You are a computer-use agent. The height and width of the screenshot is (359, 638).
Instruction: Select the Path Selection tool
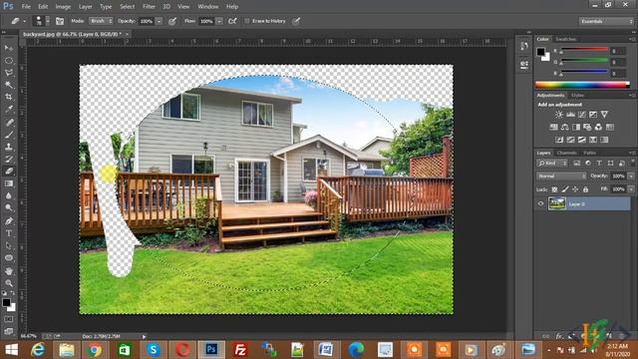click(x=9, y=246)
